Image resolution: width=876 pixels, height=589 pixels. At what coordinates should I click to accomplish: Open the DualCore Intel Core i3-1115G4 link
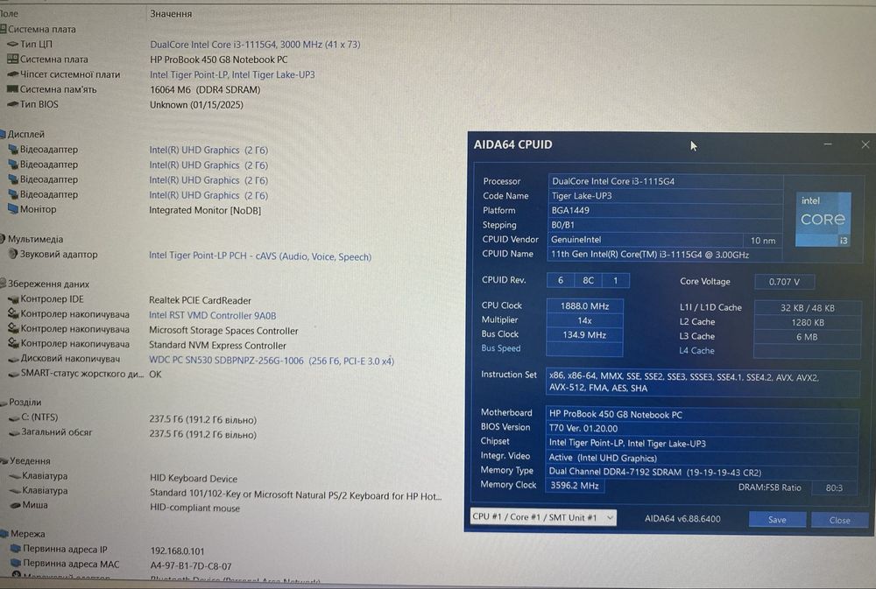tap(255, 44)
